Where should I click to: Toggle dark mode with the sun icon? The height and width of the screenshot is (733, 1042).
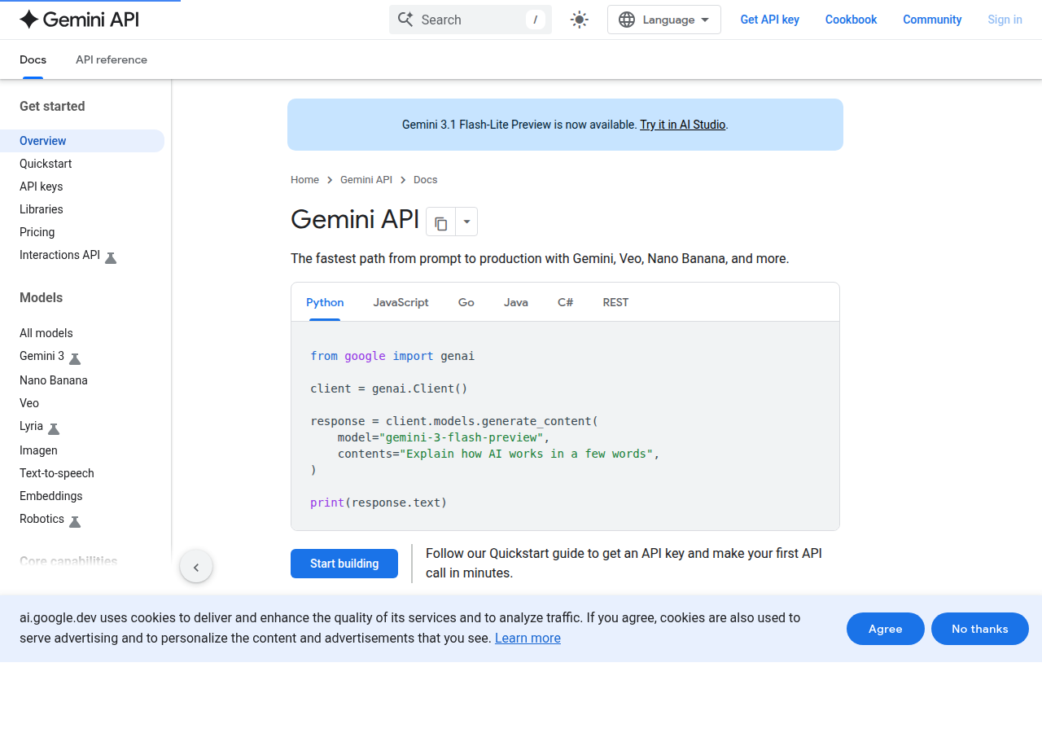pyautogui.click(x=579, y=19)
